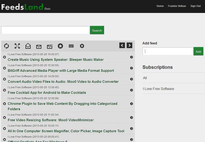This screenshot has height=142, width=205.
Task: Click source text dated 2013-05-20 13:00:45
Action: coord(33,87)
